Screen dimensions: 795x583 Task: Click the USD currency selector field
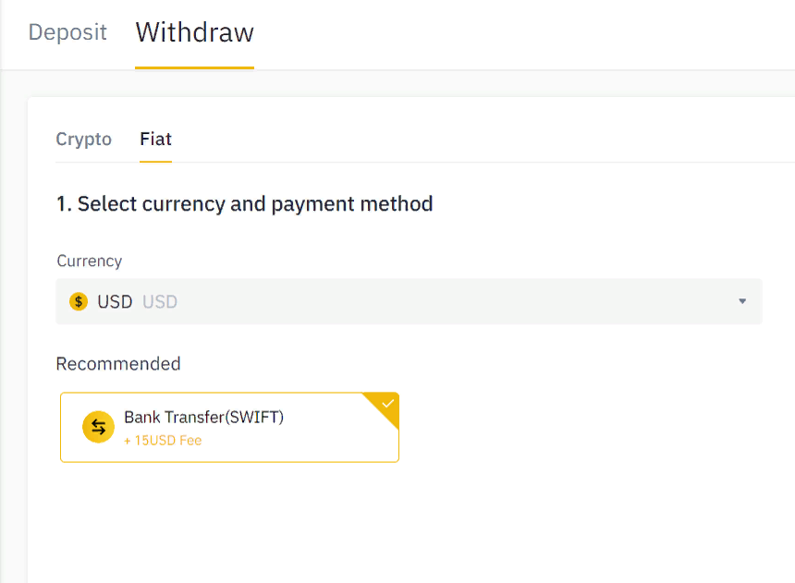(407, 301)
